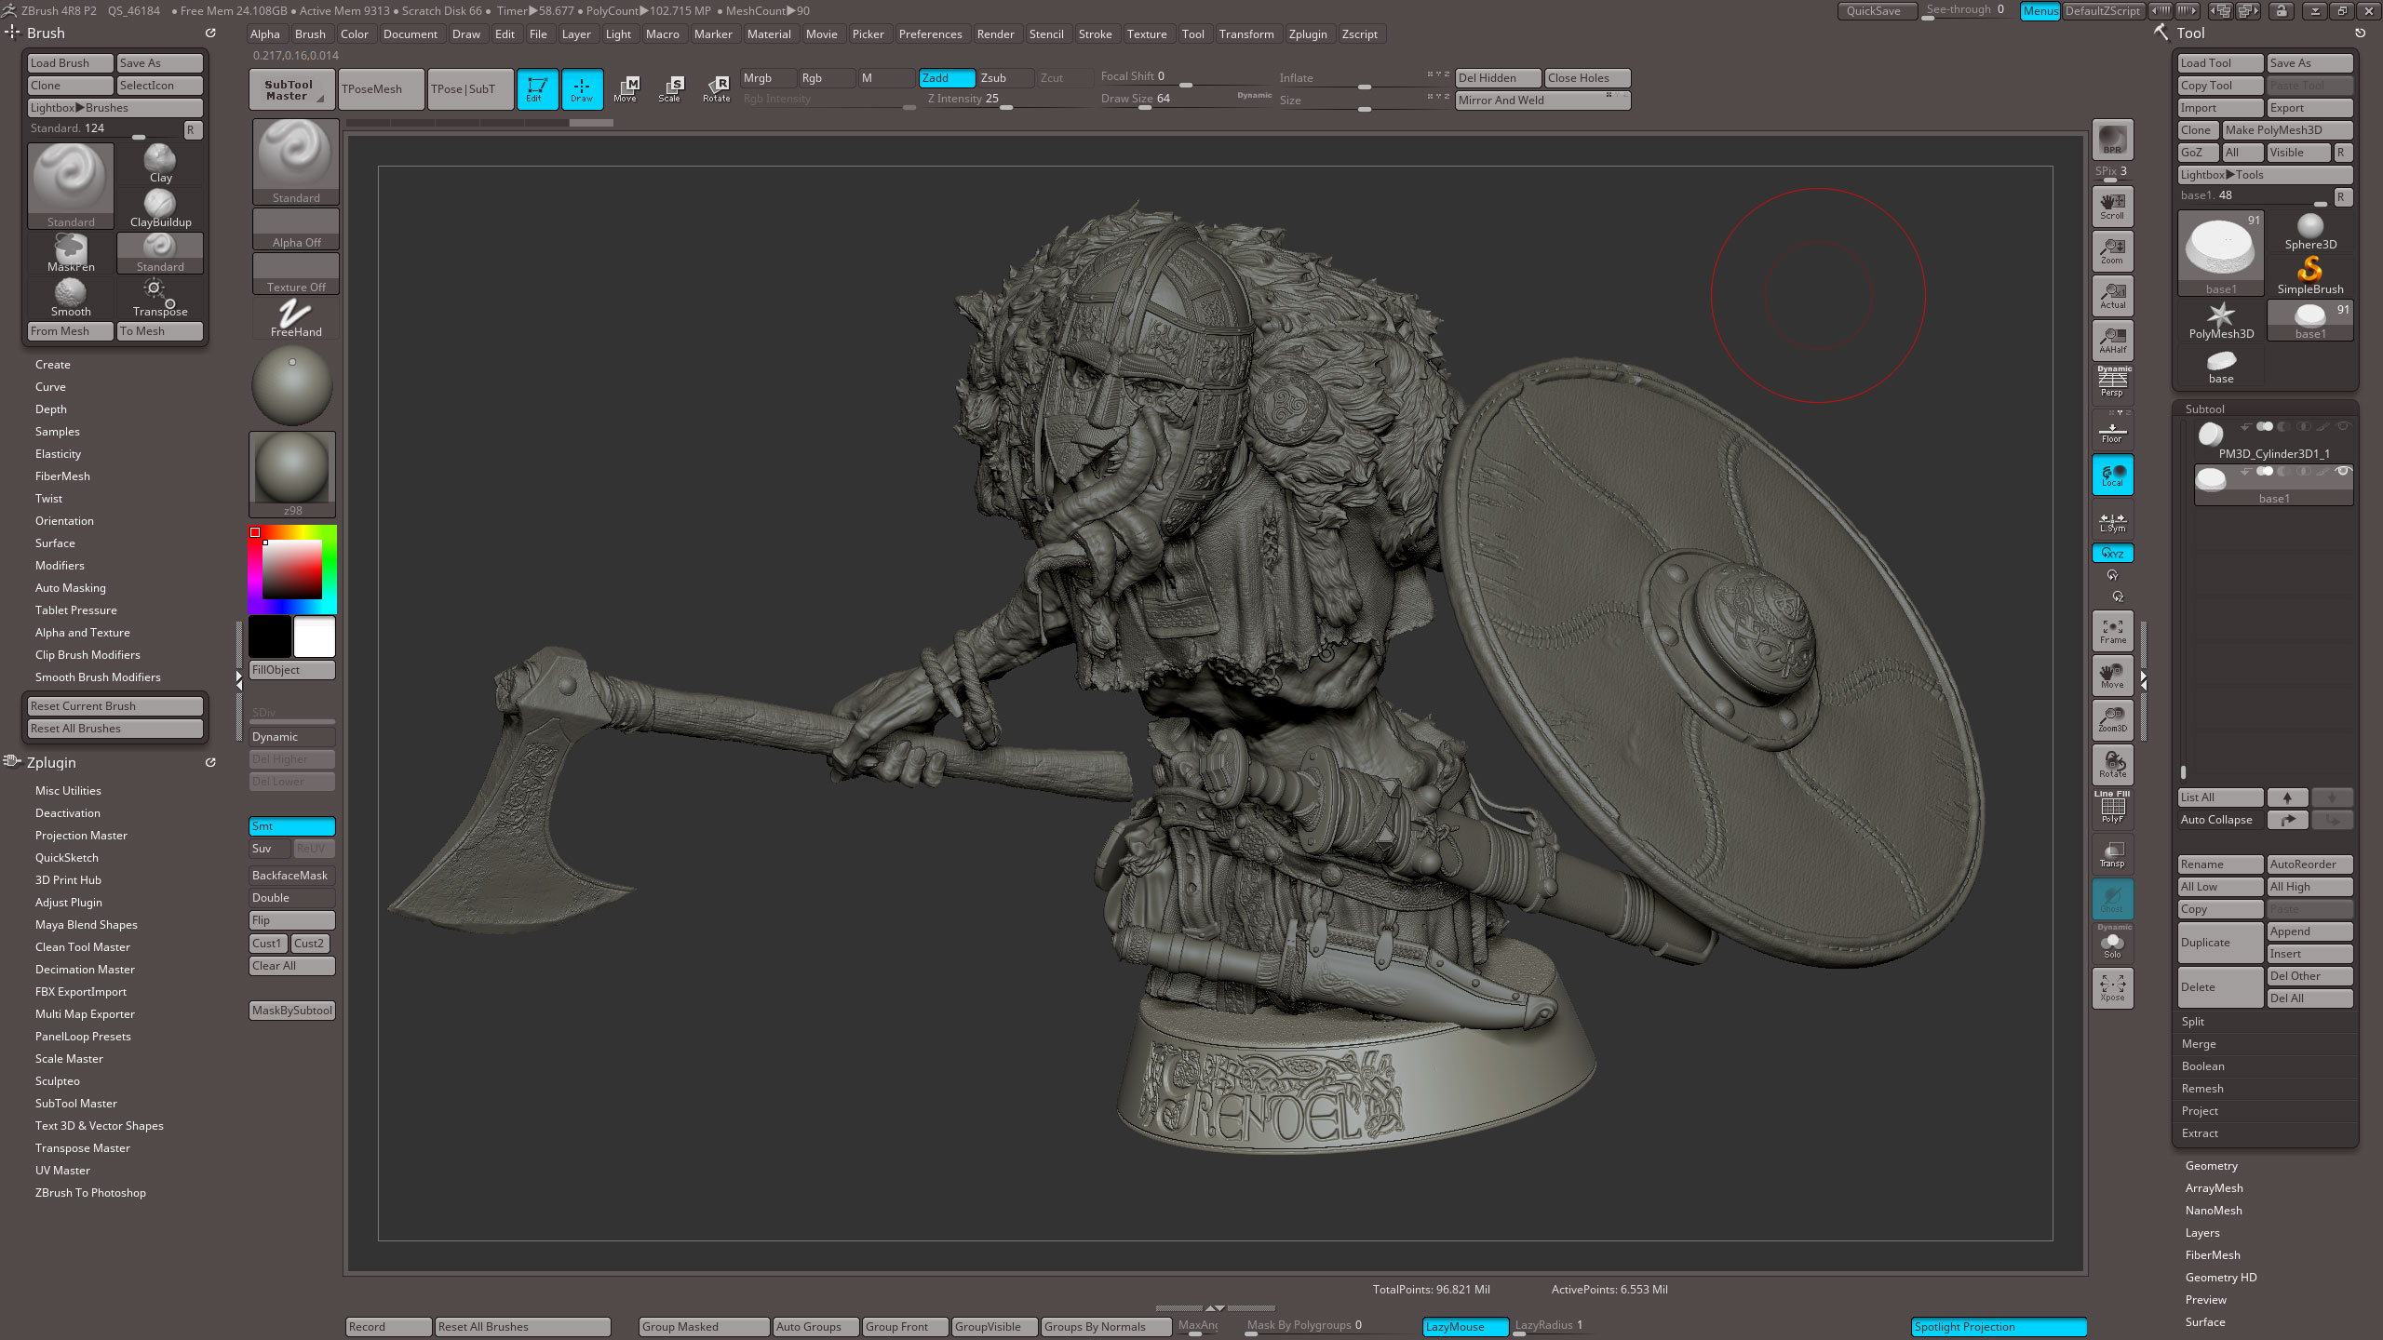The width and height of the screenshot is (2383, 1340).
Task: Click the canvas Zoom icon
Action: coord(2112,250)
